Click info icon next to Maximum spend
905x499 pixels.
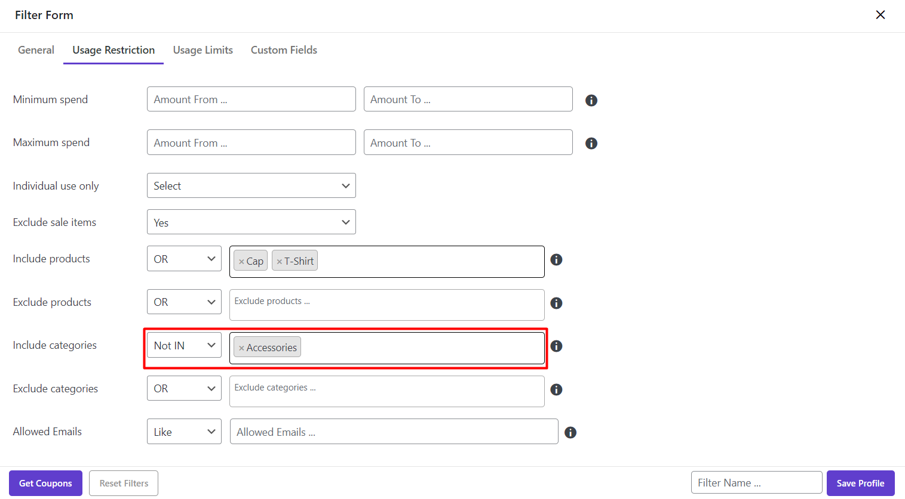[591, 143]
